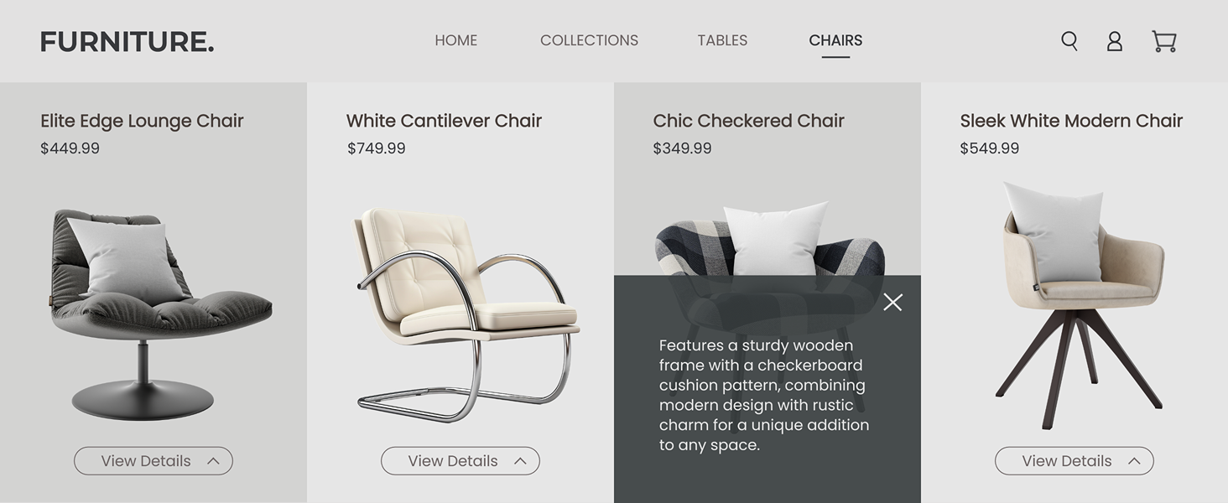The image size is (1228, 503).
Task: Open the user account icon
Action: click(x=1114, y=41)
